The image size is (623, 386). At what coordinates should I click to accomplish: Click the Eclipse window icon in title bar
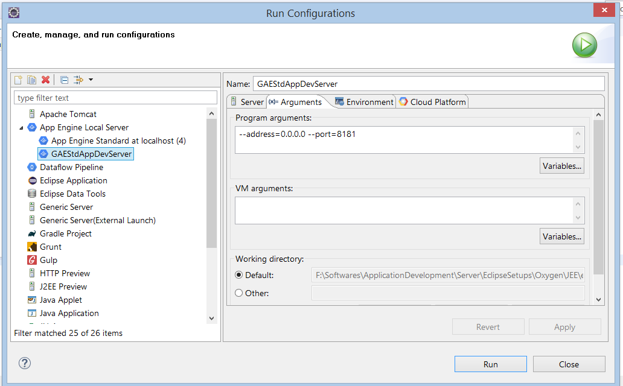point(13,13)
